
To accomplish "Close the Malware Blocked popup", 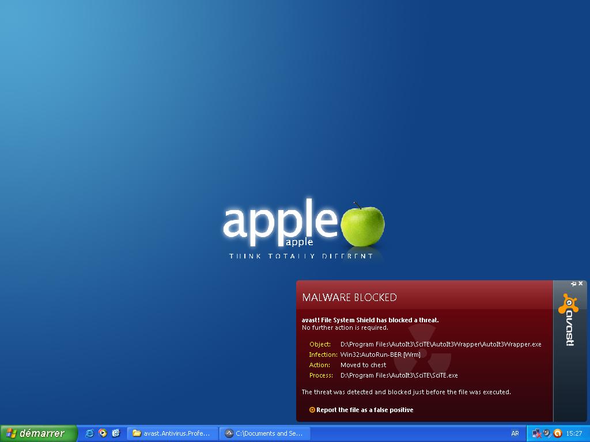I will click(581, 283).
